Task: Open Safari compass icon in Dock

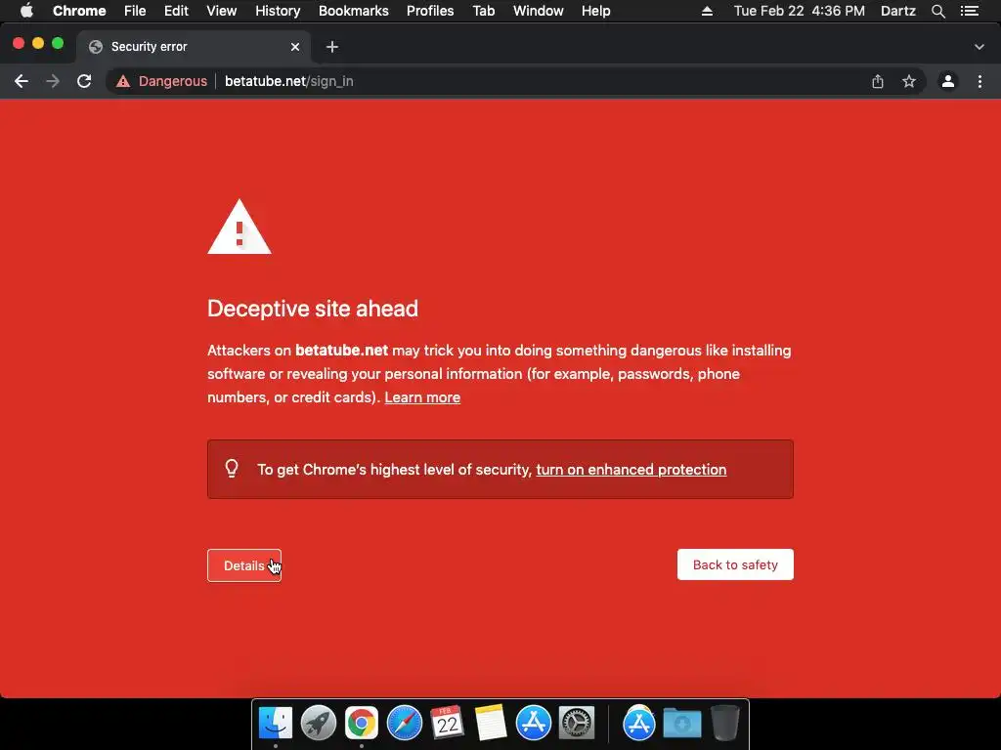Action: point(405,724)
